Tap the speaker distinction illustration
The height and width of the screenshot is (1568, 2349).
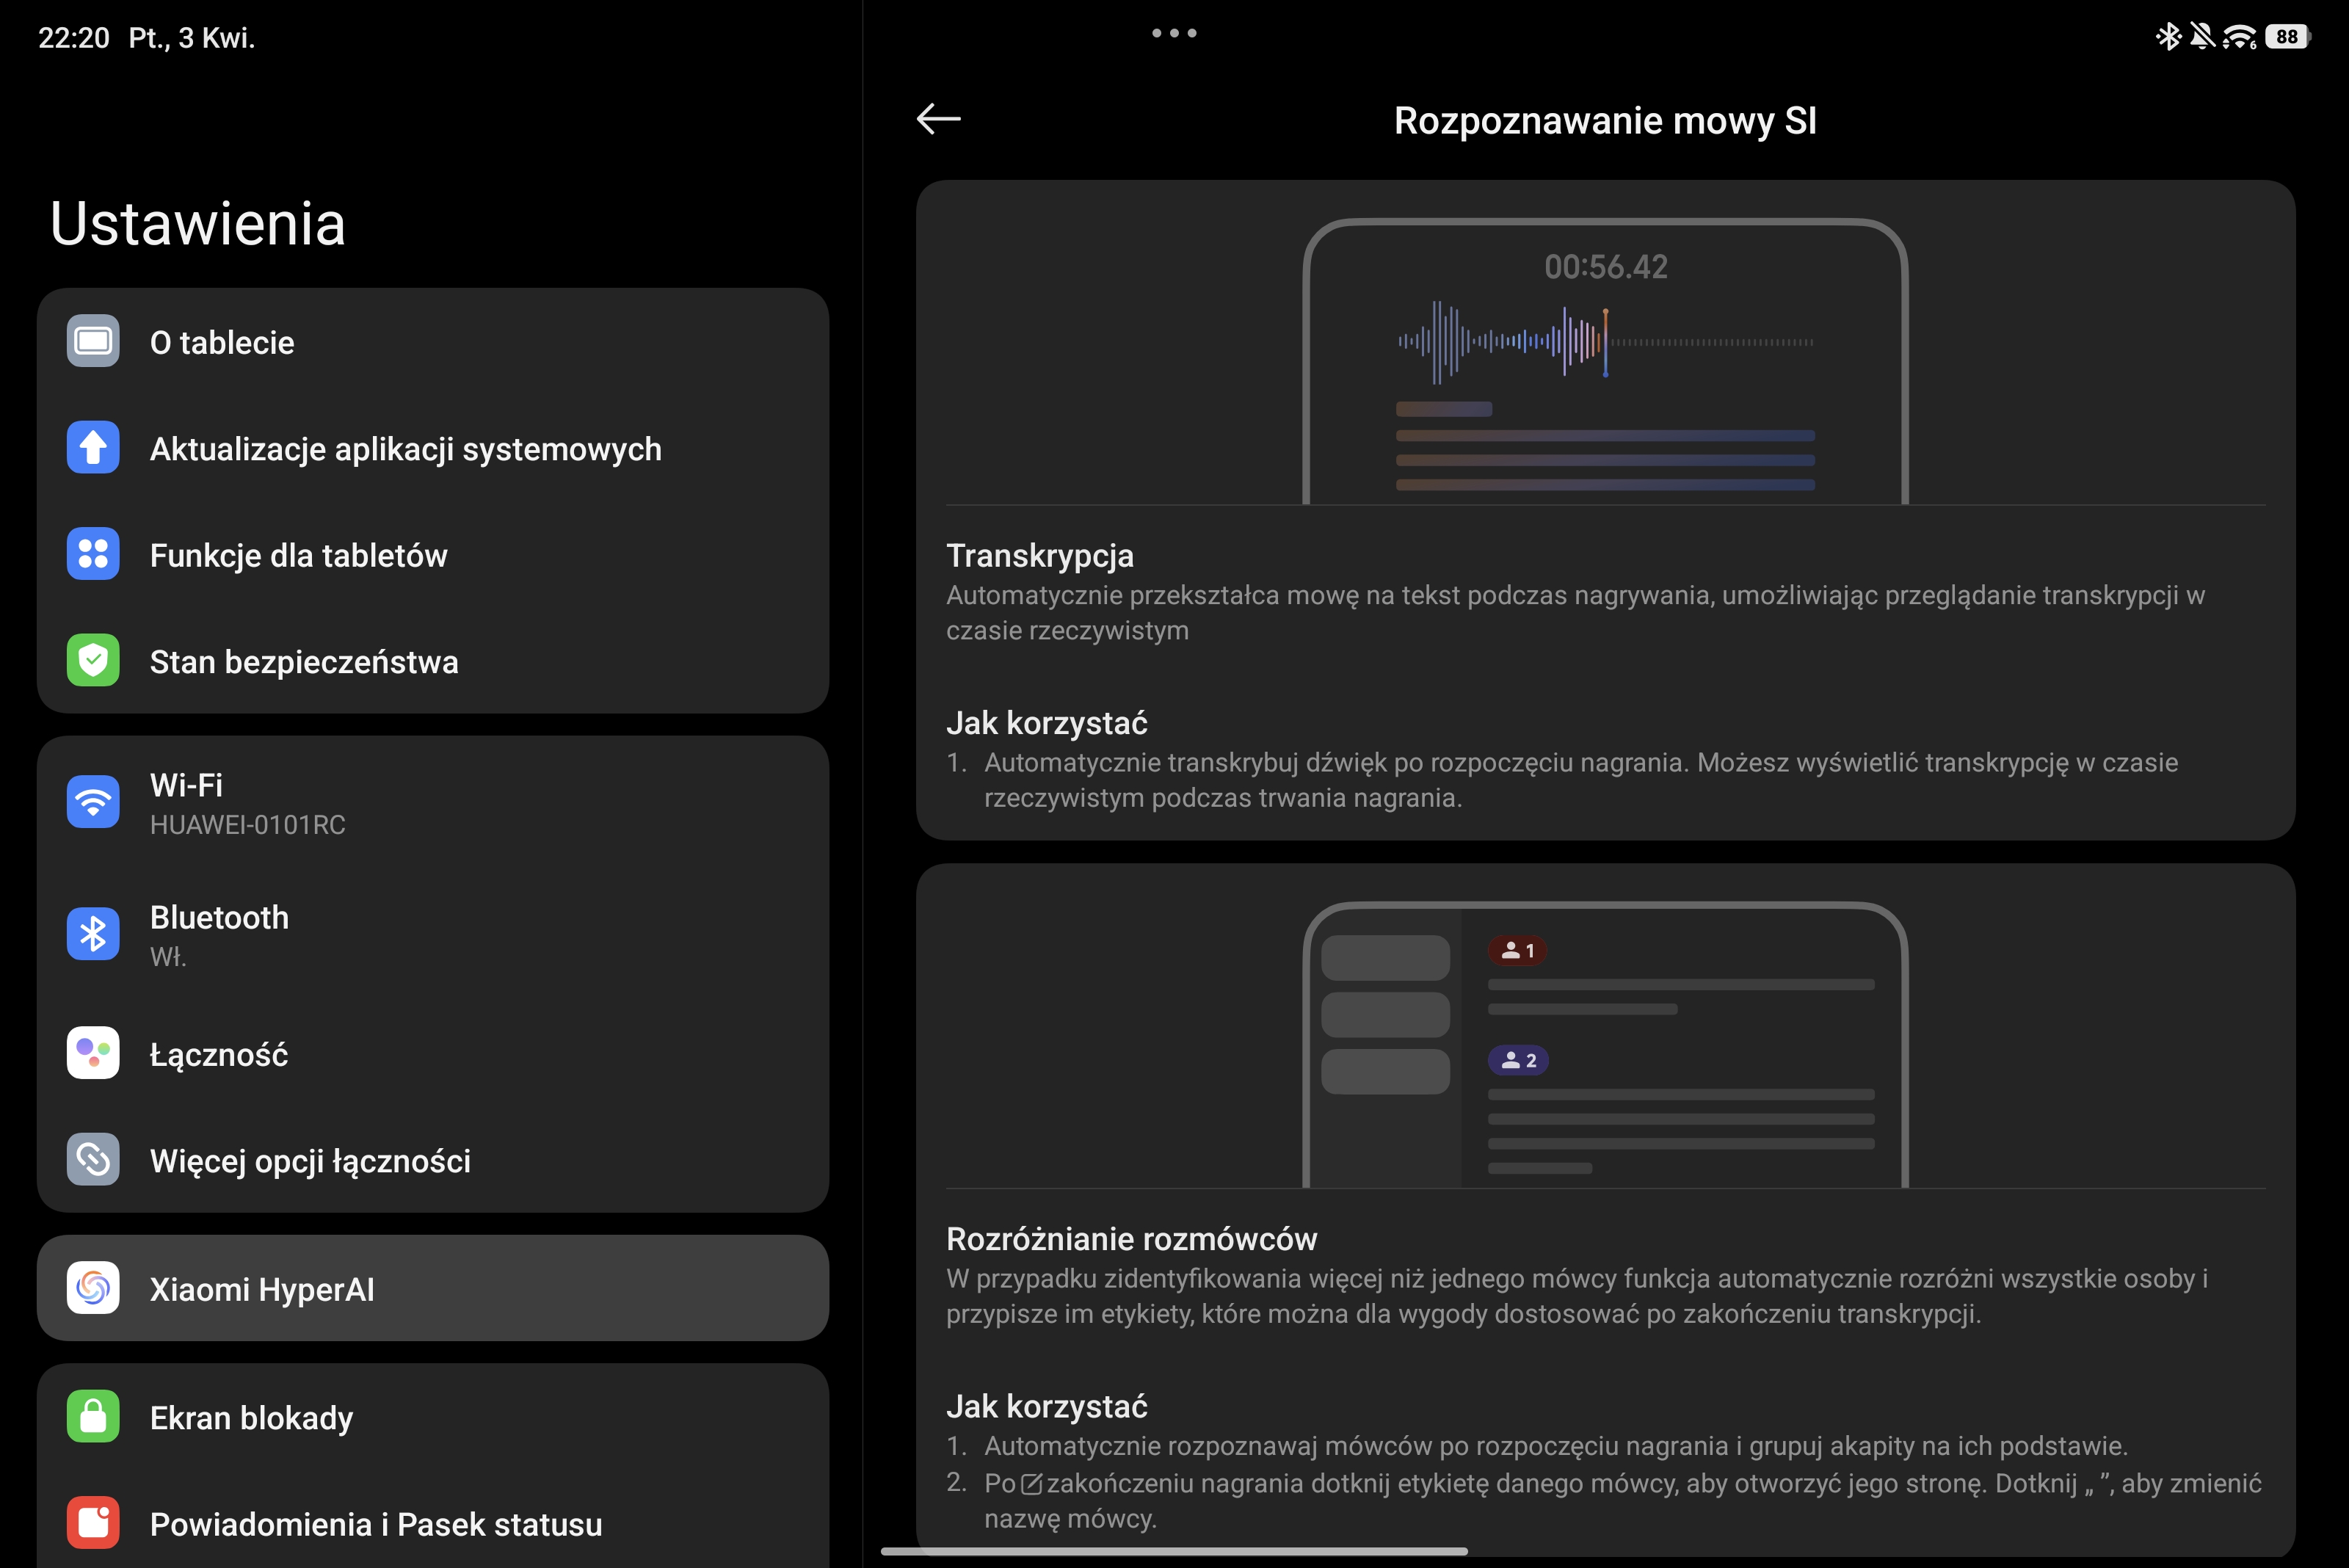click(1605, 1045)
